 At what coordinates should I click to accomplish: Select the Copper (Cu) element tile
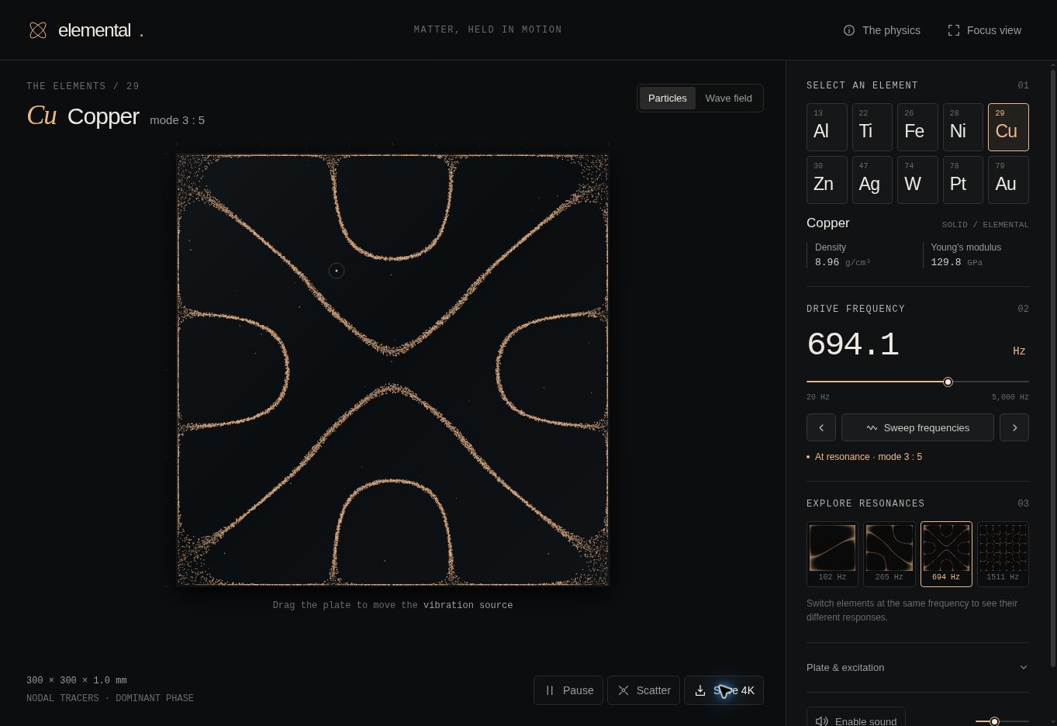point(1008,127)
